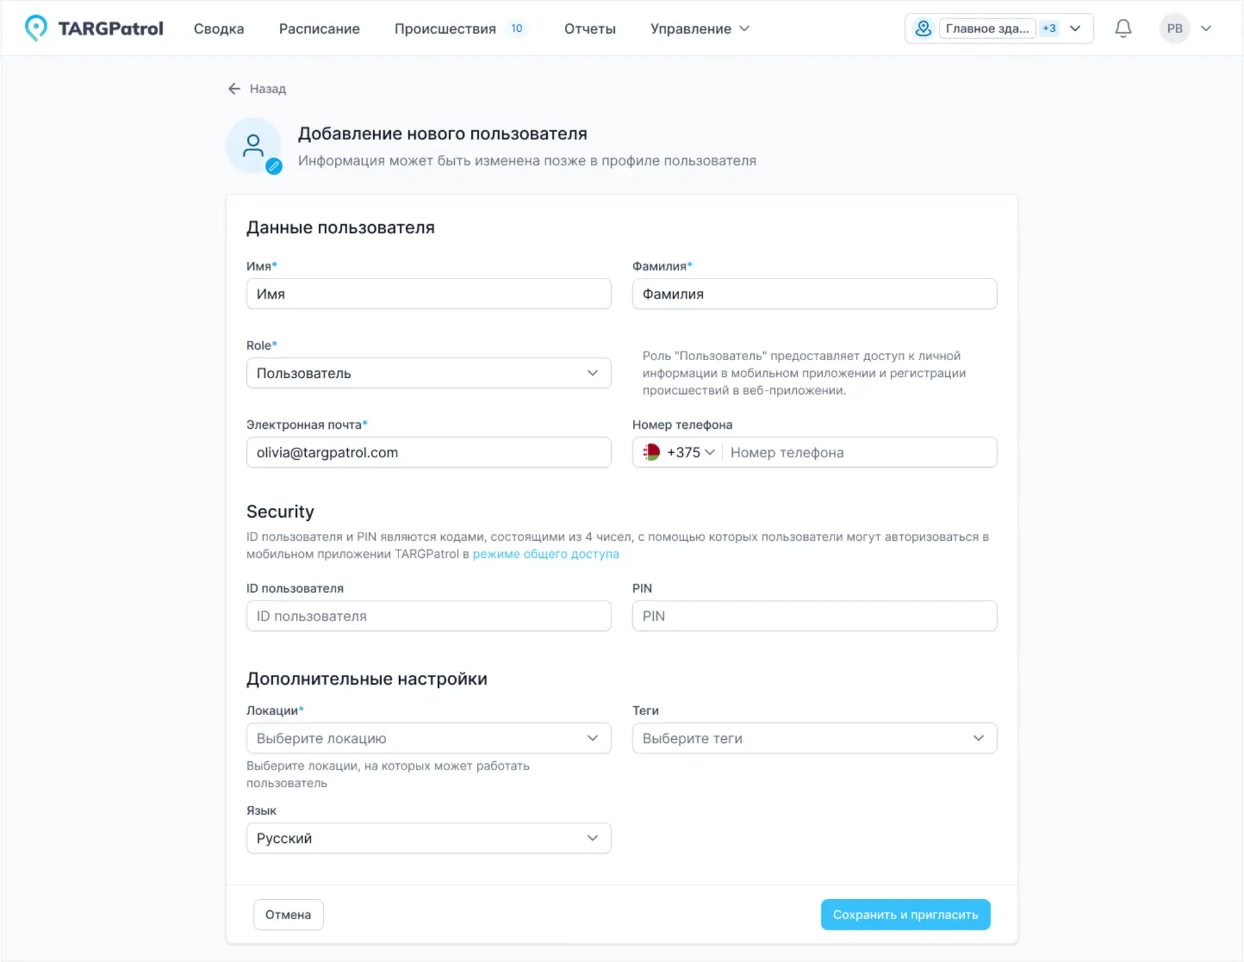
Task: Open the notifications bell
Action: [x=1123, y=28]
